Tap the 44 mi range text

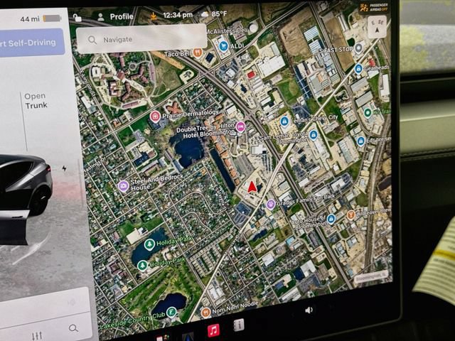(x=30, y=19)
